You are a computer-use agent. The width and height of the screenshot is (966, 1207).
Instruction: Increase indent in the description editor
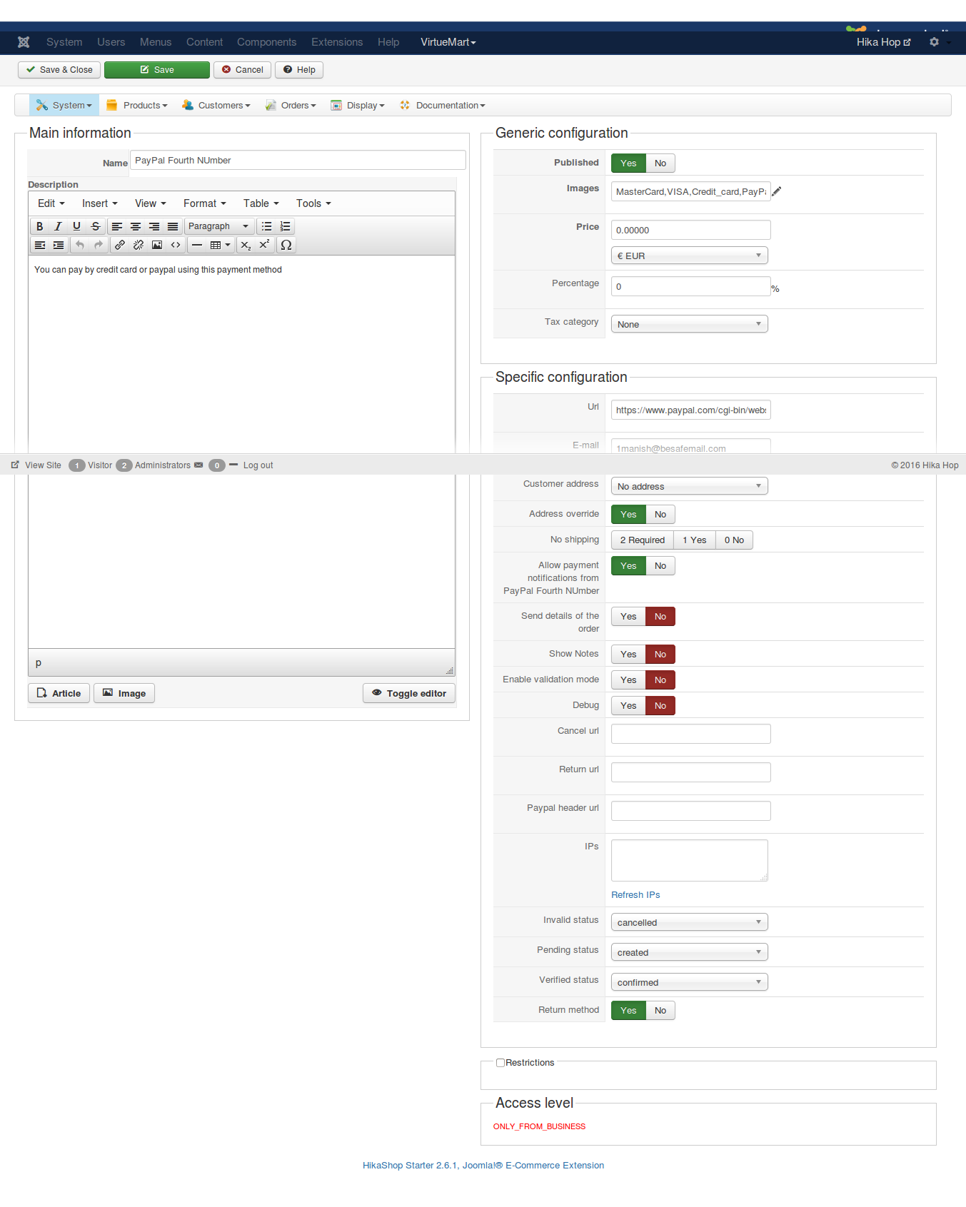click(x=59, y=245)
